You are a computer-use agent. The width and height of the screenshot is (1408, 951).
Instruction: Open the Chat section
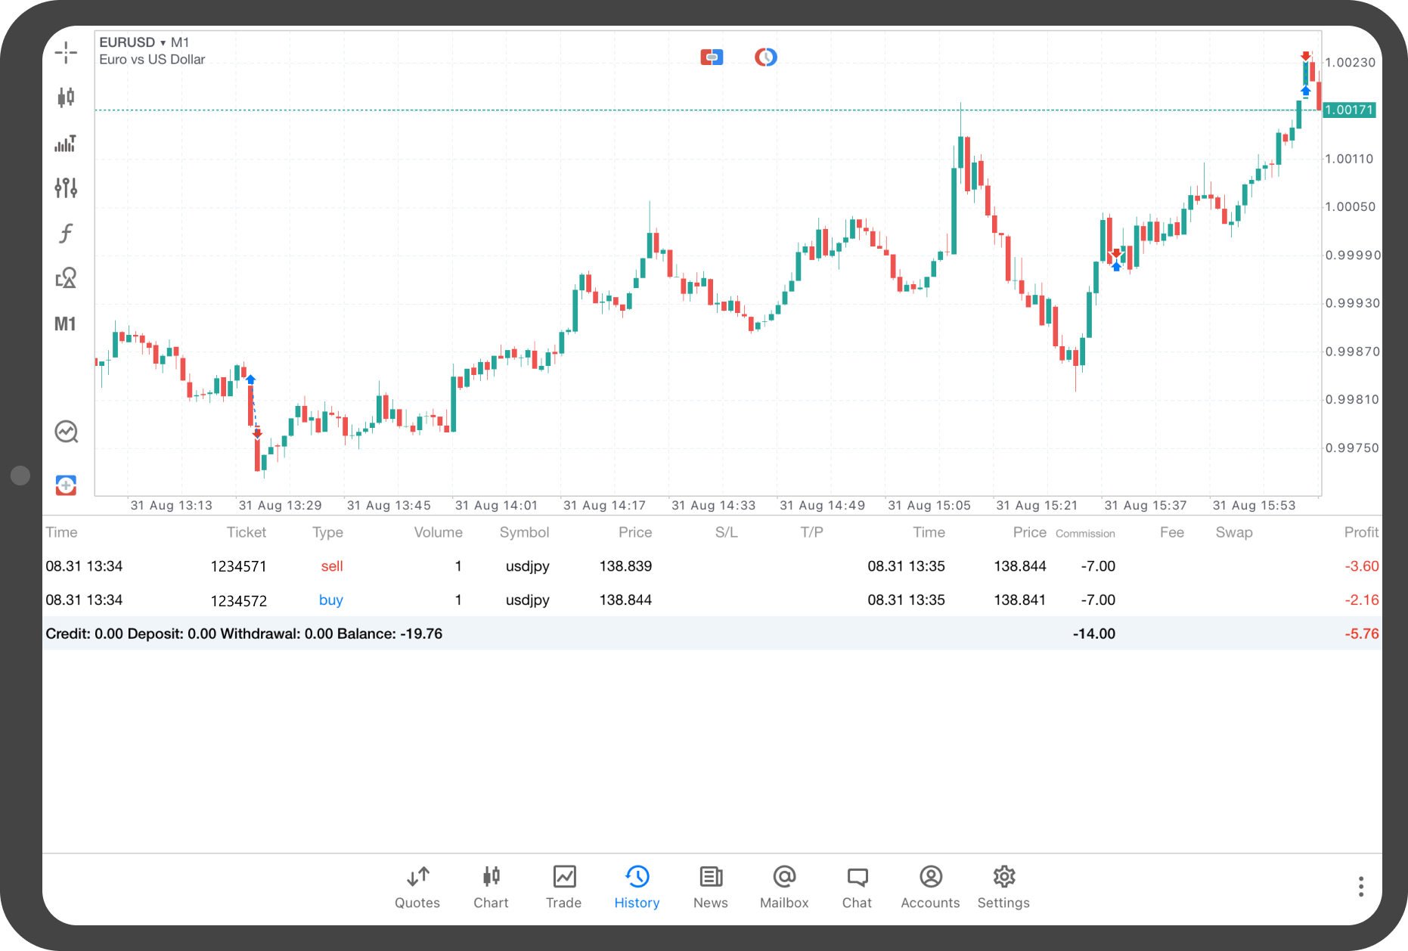pos(857,886)
